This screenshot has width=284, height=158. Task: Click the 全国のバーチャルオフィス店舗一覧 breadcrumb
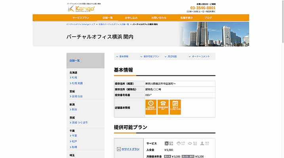(114, 24)
